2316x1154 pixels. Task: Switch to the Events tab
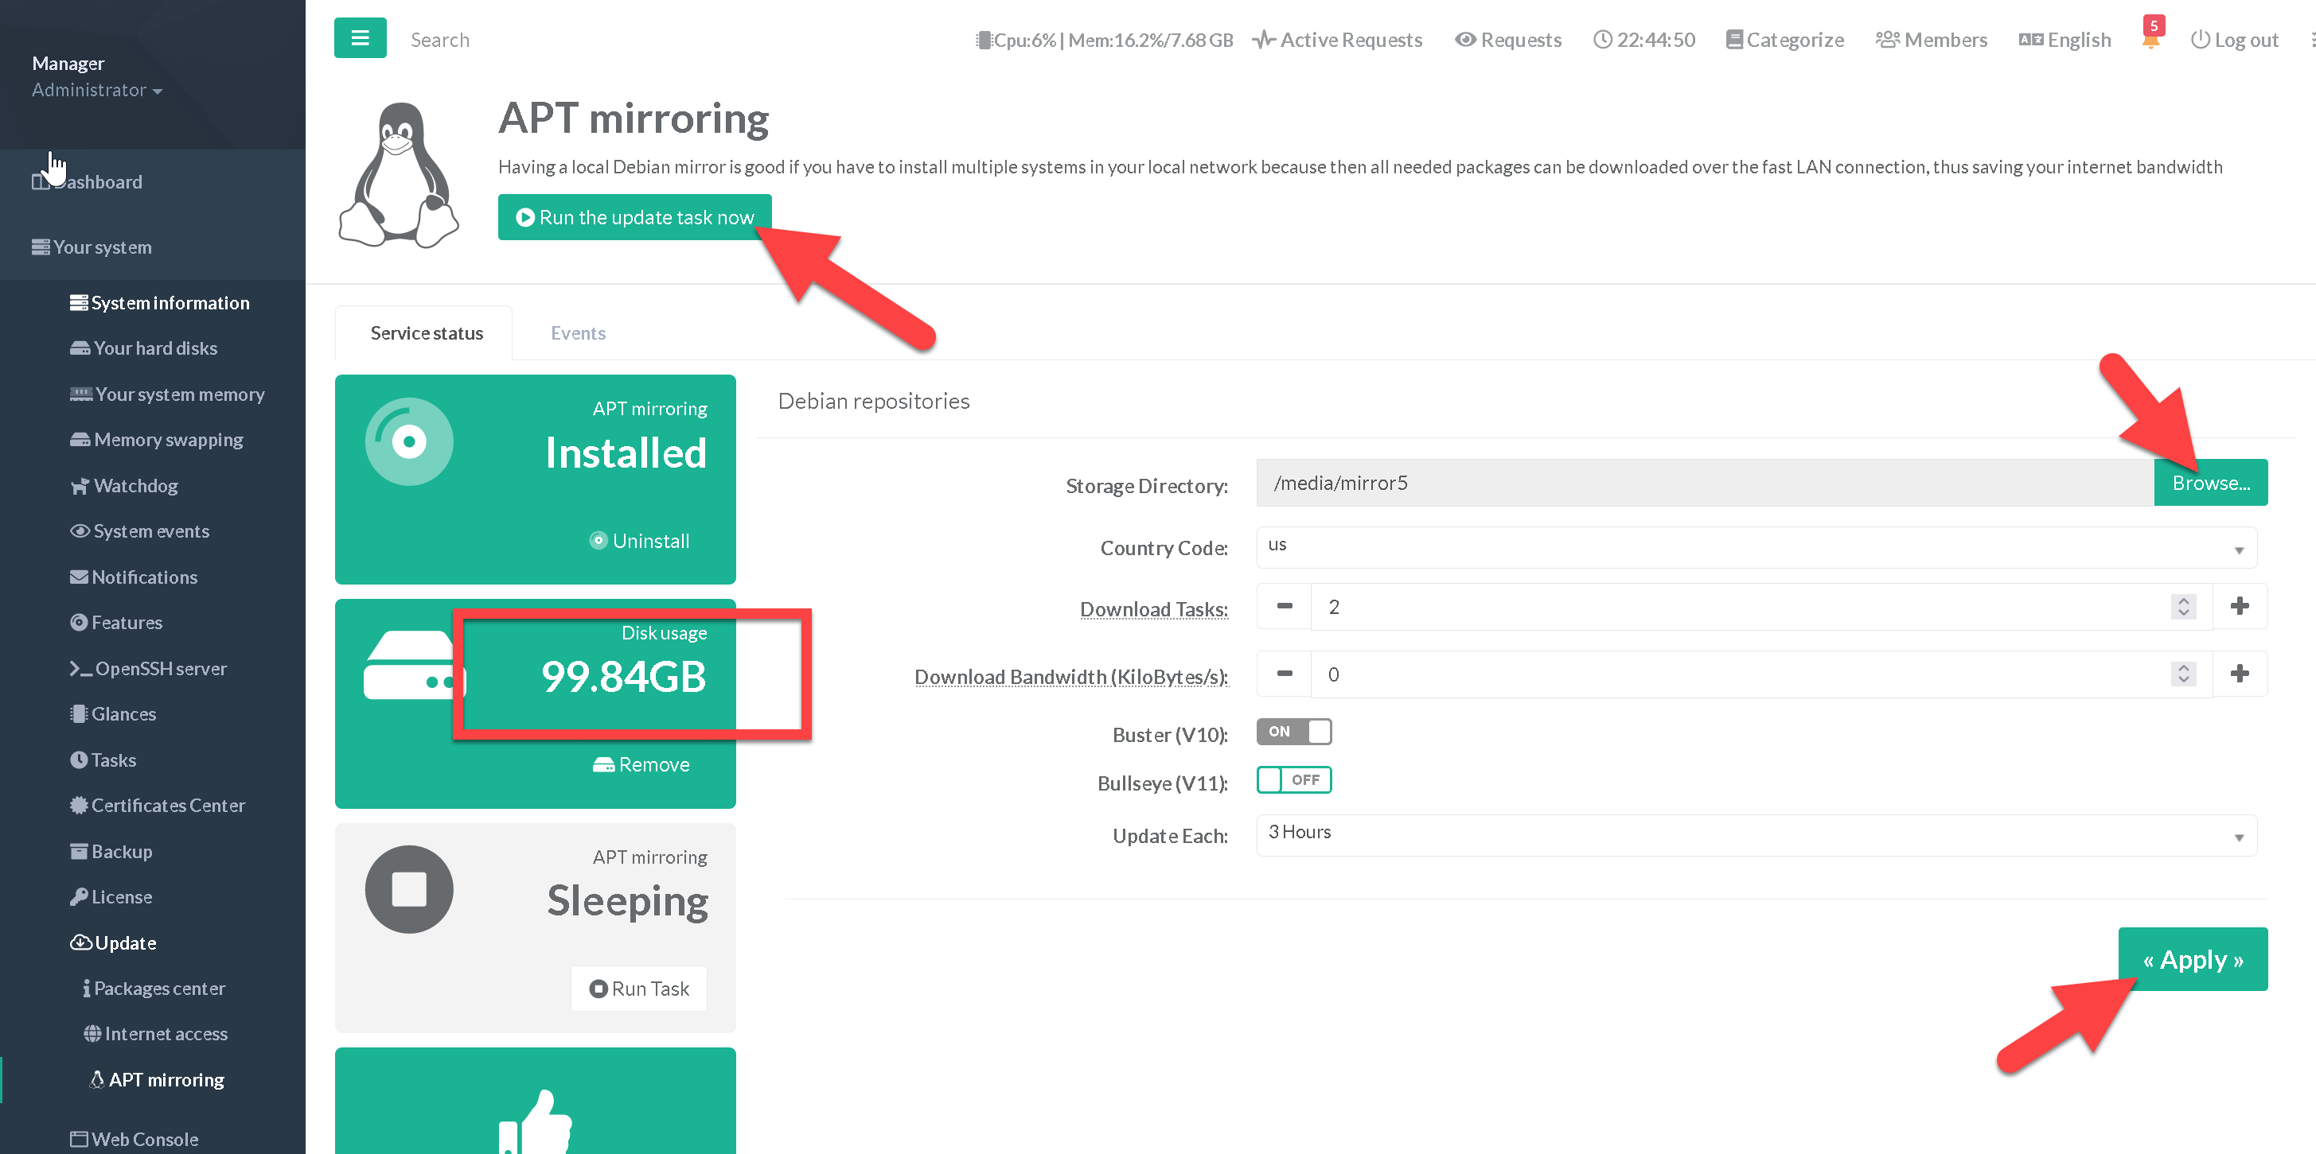(577, 332)
